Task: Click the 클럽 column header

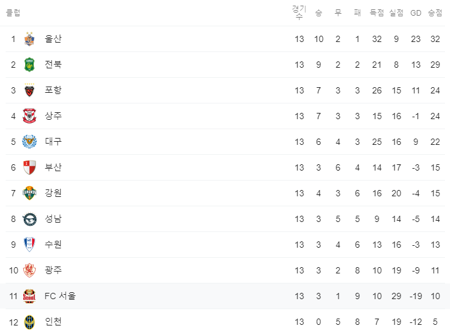Action: (13, 13)
